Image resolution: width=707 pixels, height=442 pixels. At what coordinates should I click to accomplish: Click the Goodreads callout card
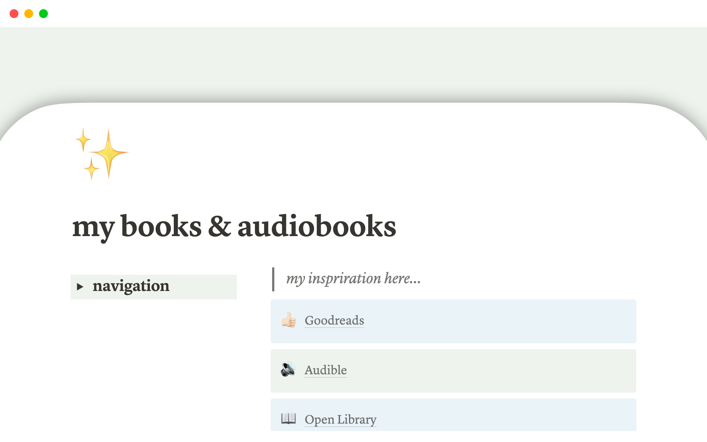453,321
